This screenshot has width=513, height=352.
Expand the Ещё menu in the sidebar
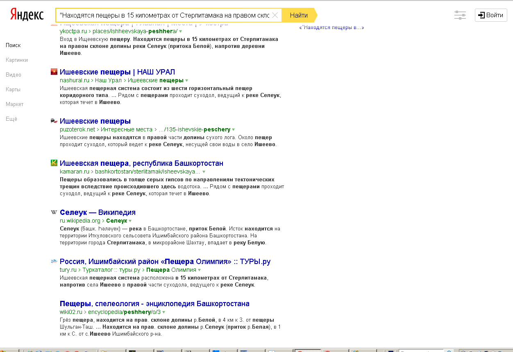pos(11,119)
